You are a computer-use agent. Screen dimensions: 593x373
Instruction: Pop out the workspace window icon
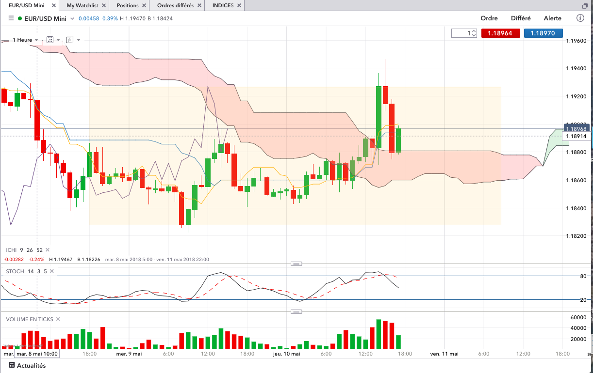tap(585, 6)
